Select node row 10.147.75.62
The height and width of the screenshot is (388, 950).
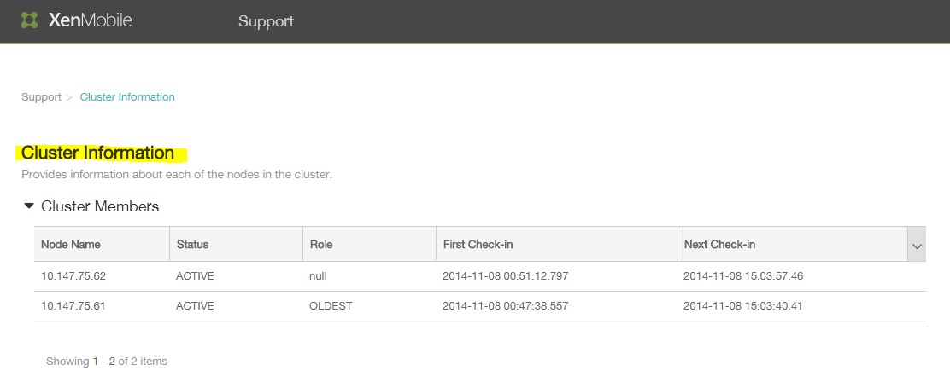73,276
